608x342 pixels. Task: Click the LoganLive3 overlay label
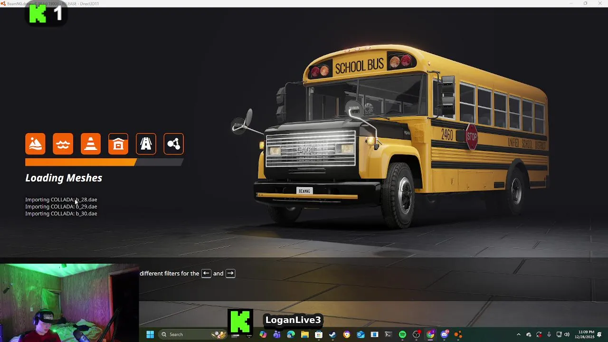[293, 320]
